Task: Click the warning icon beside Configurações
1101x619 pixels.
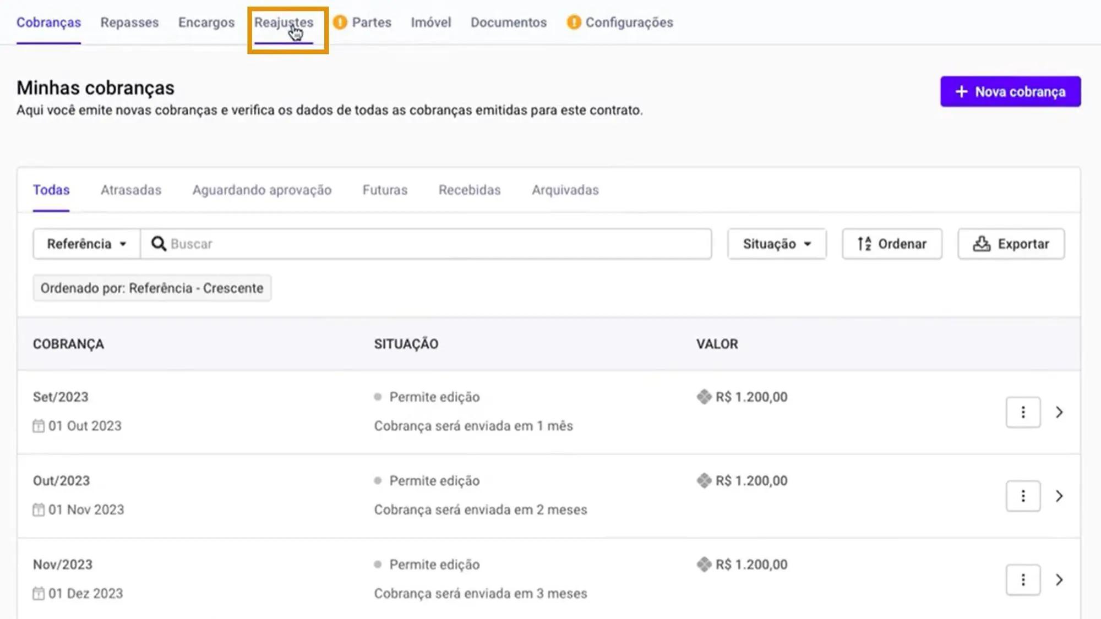Action: click(574, 22)
